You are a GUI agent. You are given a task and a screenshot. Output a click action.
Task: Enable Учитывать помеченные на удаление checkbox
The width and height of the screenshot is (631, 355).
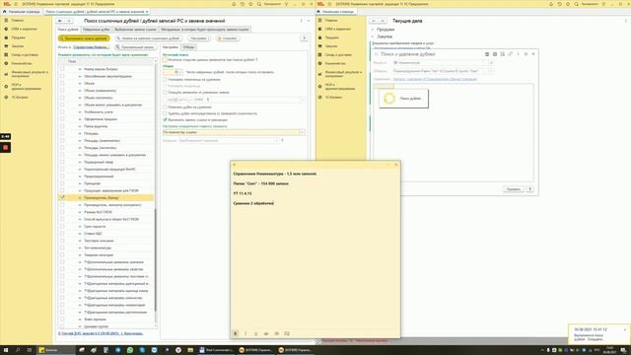click(165, 80)
